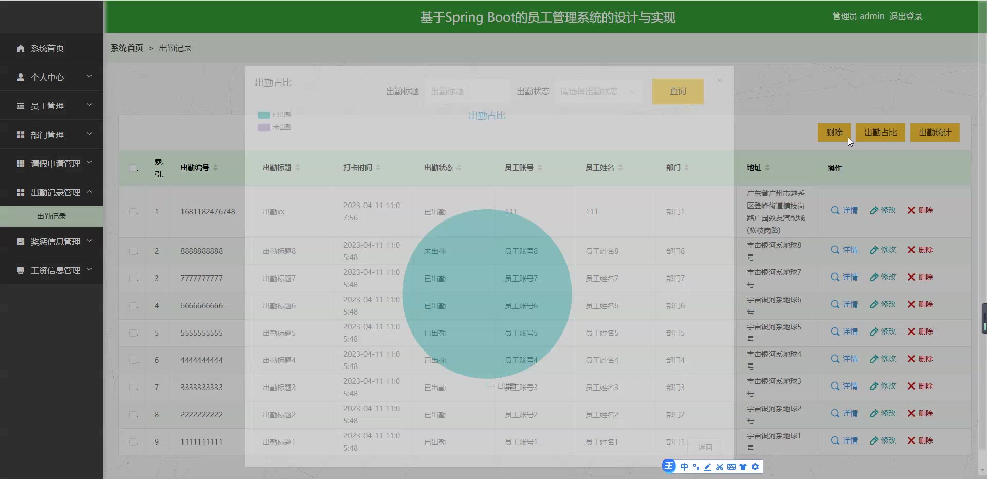Open the gear settings icon on IME bar
Image resolution: width=987 pixels, height=479 pixels.
coord(755,467)
